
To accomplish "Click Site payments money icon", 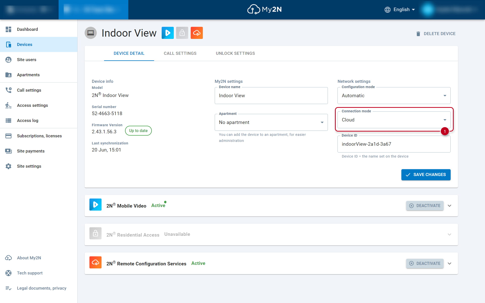I will pos(8,151).
